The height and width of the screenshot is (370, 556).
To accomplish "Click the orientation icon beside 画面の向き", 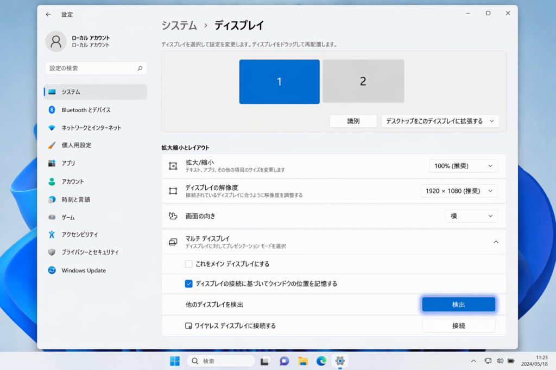I will tap(173, 216).
